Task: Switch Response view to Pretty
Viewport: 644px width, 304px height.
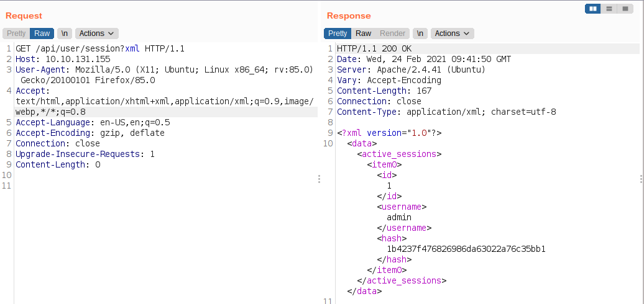Action: coord(338,34)
